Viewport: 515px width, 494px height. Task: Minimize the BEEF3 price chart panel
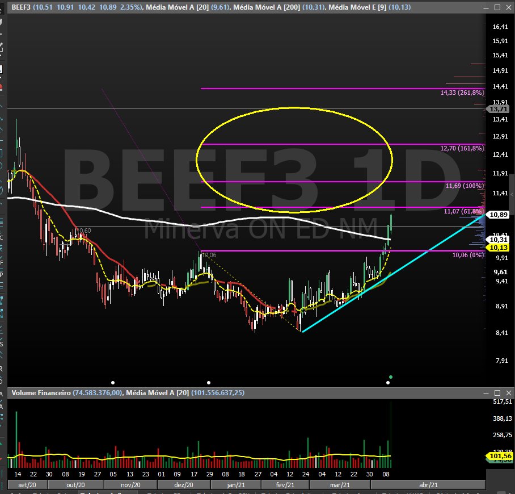click(x=486, y=7)
